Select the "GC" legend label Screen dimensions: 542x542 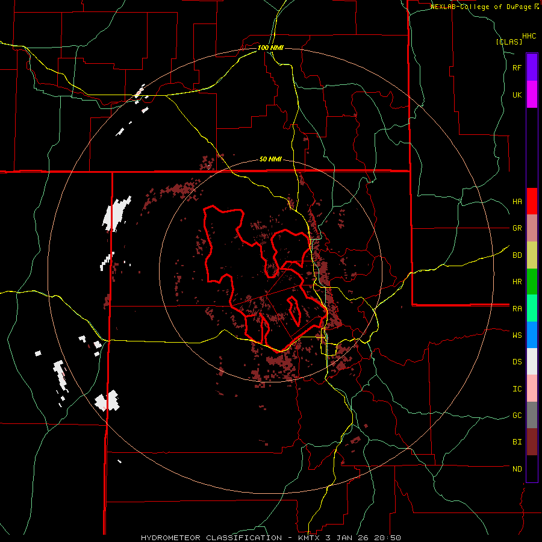pos(517,415)
